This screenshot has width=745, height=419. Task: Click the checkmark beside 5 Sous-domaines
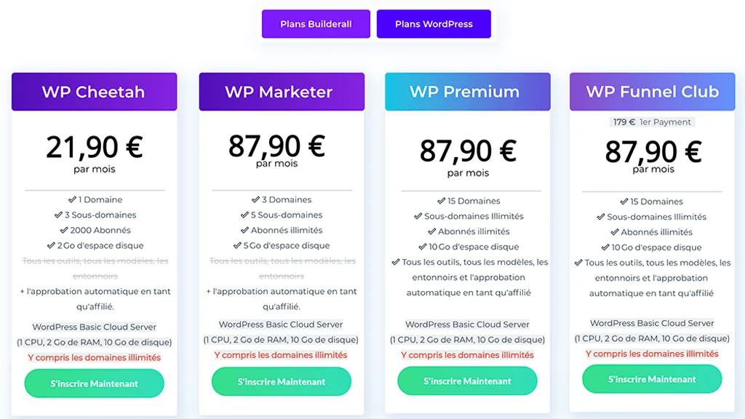pos(244,215)
